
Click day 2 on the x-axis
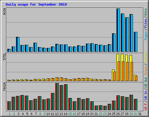tap(14, 114)
